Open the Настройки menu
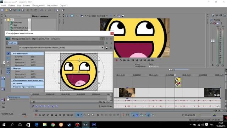 point(52,6)
